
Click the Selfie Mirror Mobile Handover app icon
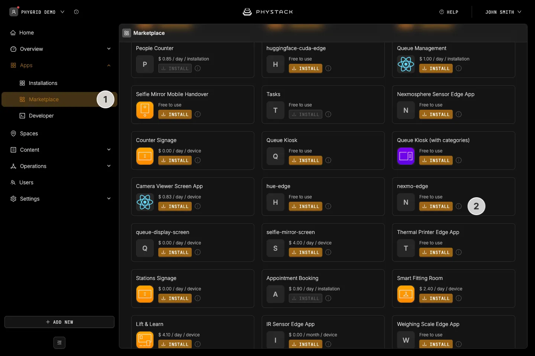click(145, 110)
